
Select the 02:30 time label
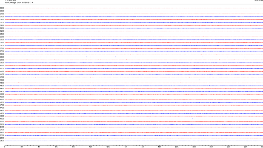(x=2, y=22)
